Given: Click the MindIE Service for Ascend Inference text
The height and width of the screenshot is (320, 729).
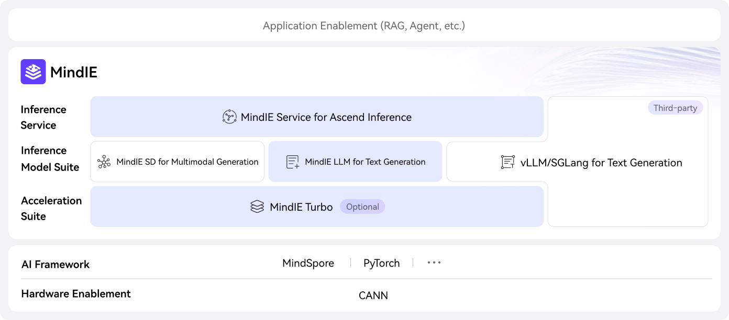Looking at the screenshot, I should click(x=326, y=117).
